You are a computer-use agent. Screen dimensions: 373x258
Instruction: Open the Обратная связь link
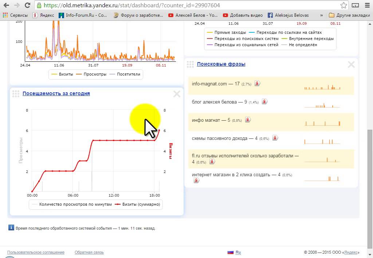89,252
